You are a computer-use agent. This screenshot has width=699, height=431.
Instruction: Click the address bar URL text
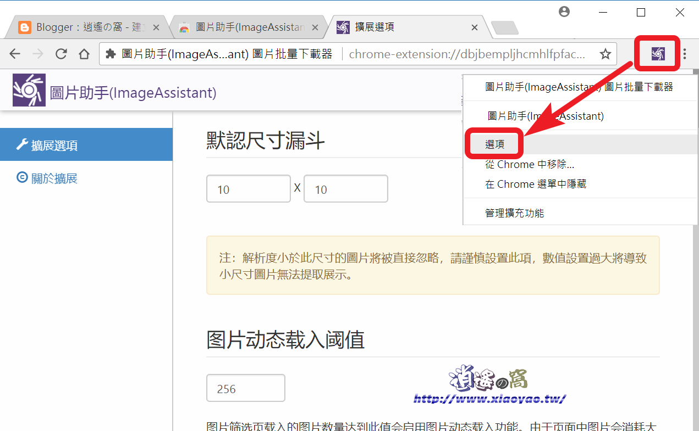pyautogui.click(x=467, y=54)
